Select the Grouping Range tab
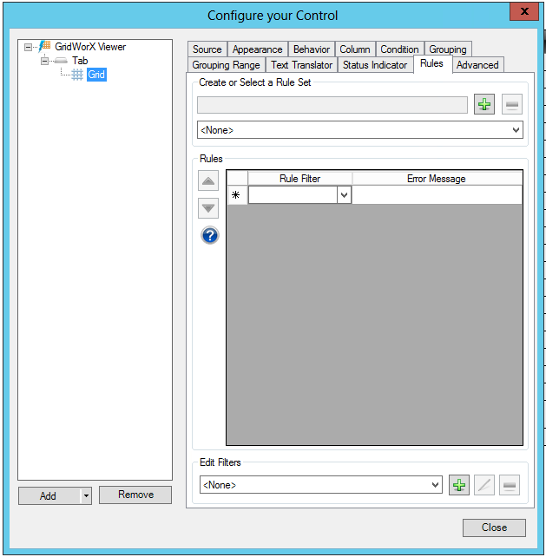Image resolution: width=546 pixels, height=557 pixels. click(x=226, y=65)
